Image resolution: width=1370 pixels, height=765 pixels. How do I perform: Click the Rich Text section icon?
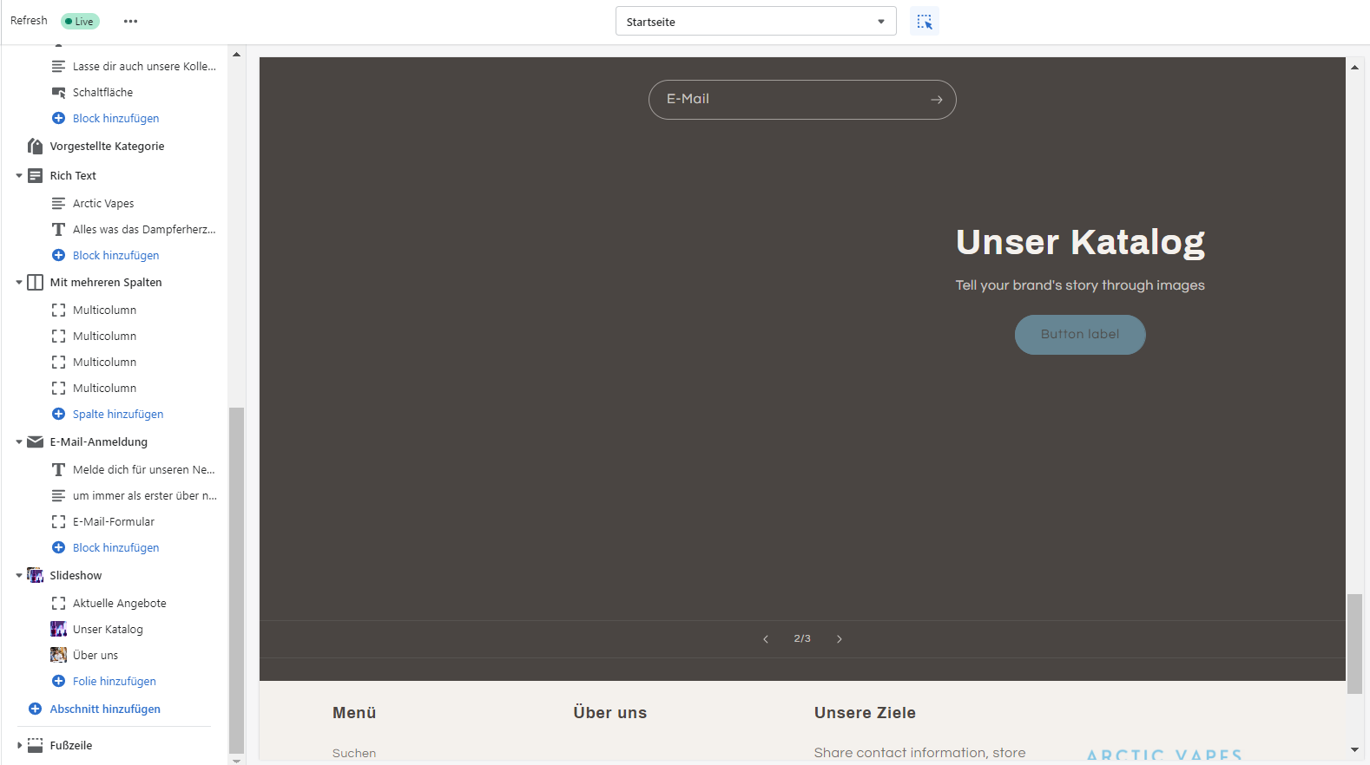35,176
